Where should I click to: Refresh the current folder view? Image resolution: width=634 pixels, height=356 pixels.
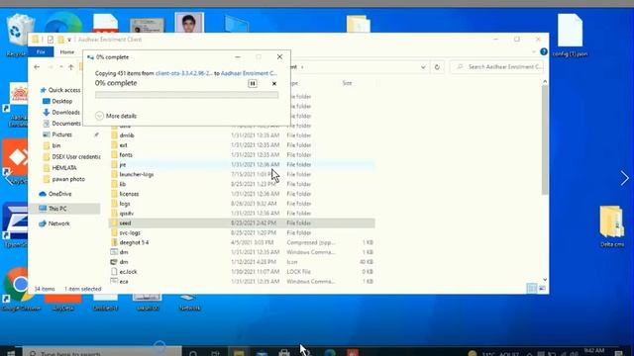(437, 67)
